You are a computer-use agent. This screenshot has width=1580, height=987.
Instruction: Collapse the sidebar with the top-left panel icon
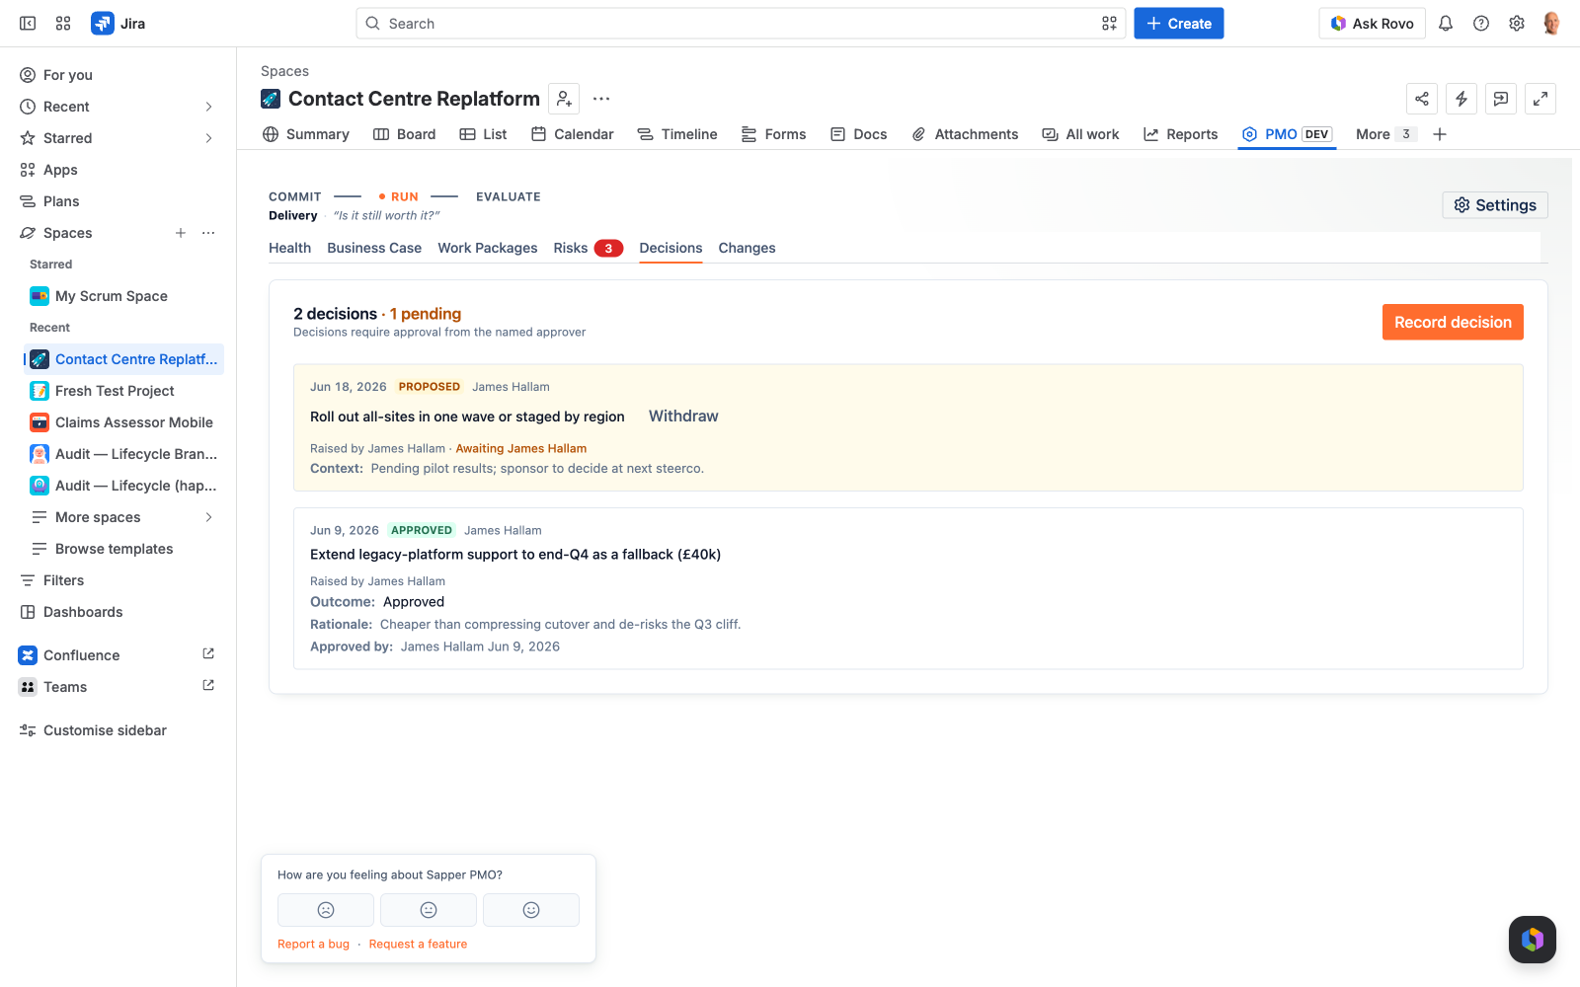click(28, 24)
